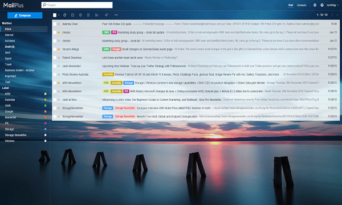Select the Jade at Moz email checkbox

coord(55,100)
